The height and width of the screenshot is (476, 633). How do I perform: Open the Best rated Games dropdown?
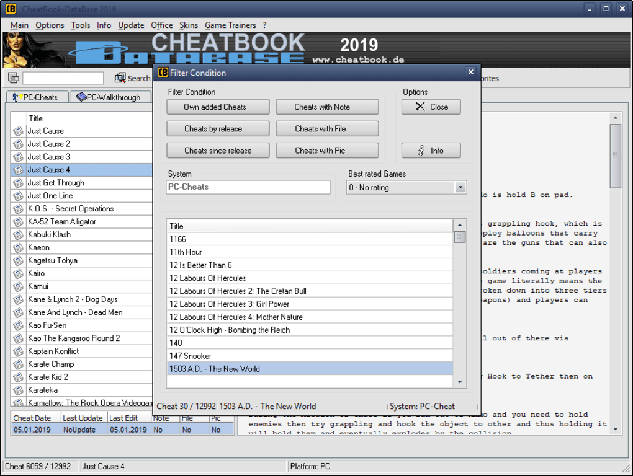click(x=460, y=187)
